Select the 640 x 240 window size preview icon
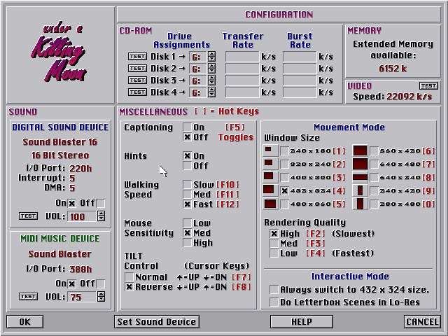The height and width of the screenshot is (336, 448). click(x=360, y=177)
